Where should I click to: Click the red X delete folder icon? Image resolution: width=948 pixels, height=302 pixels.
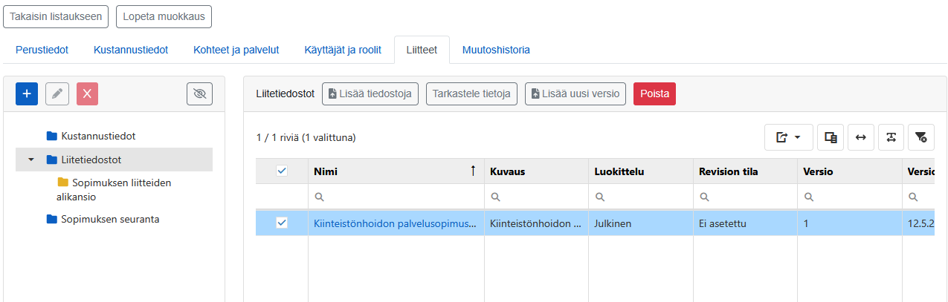pos(87,93)
